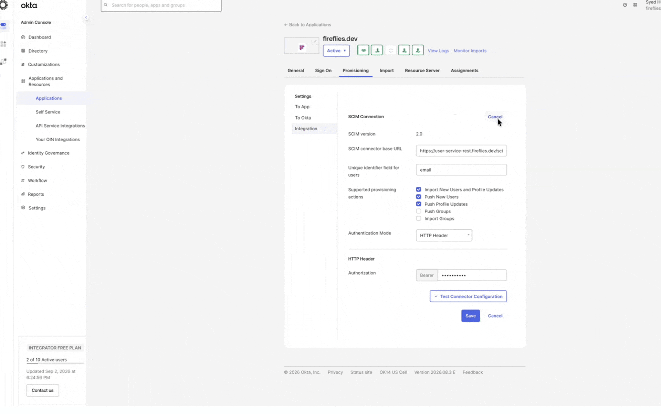
Task: Enable the Push Groups checkbox
Action: 419,211
